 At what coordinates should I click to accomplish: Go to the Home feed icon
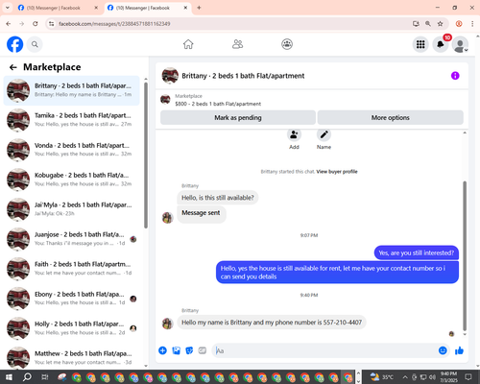click(x=188, y=44)
